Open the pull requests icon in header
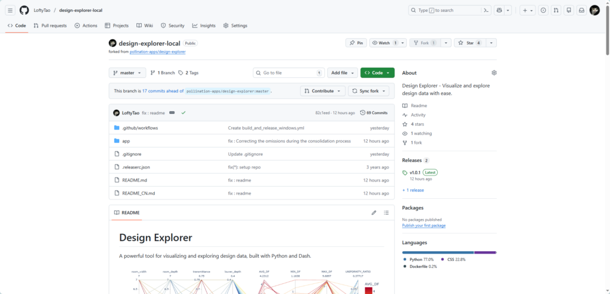610x294 pixels. click(x=556, y=10)
